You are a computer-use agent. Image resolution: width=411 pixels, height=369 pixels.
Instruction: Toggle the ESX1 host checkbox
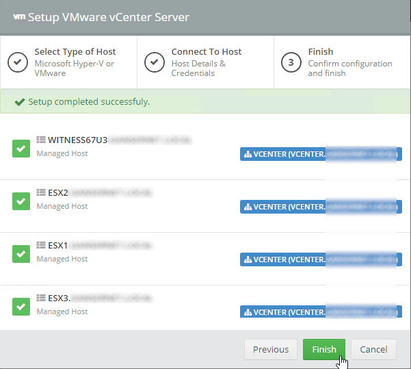[21, 254]
